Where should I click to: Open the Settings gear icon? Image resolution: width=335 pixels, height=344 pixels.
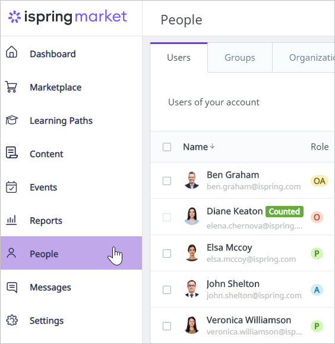tap(12, 320)
